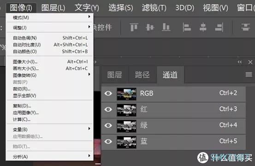Screen dimensions: 255x166
Task: Open 画布大小(S)... dialog
Action: tap(50, 69)
